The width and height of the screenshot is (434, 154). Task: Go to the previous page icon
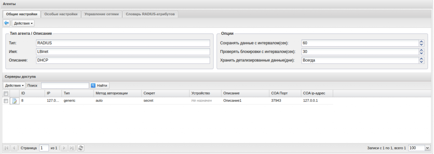tap(14, 148)
